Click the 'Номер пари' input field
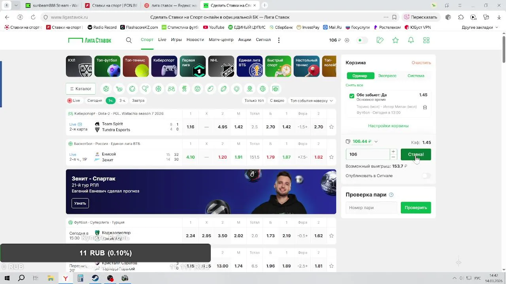Image resolution: width=506 pixels, height=284 pixels. pos(371,208)
